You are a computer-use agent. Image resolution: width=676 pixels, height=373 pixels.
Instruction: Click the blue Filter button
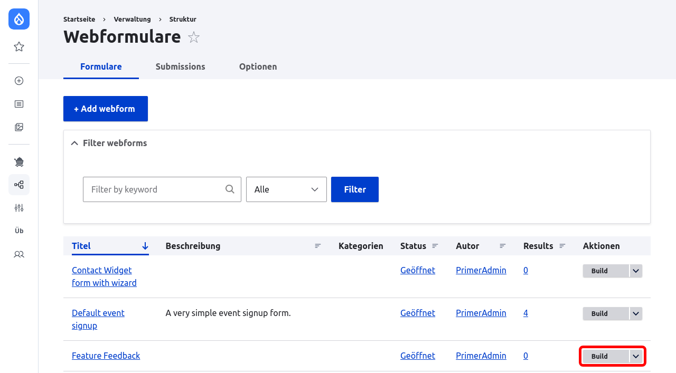tap(355, 189)
